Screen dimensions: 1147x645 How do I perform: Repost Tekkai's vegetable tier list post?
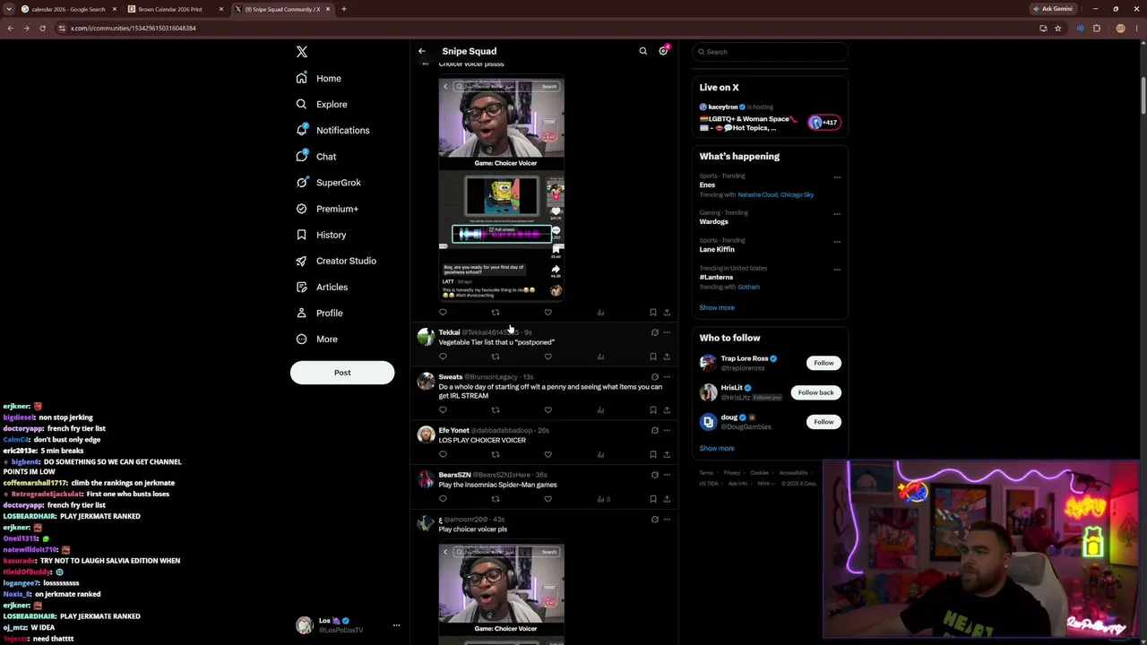pyautogui.click(x=496, y=357)
